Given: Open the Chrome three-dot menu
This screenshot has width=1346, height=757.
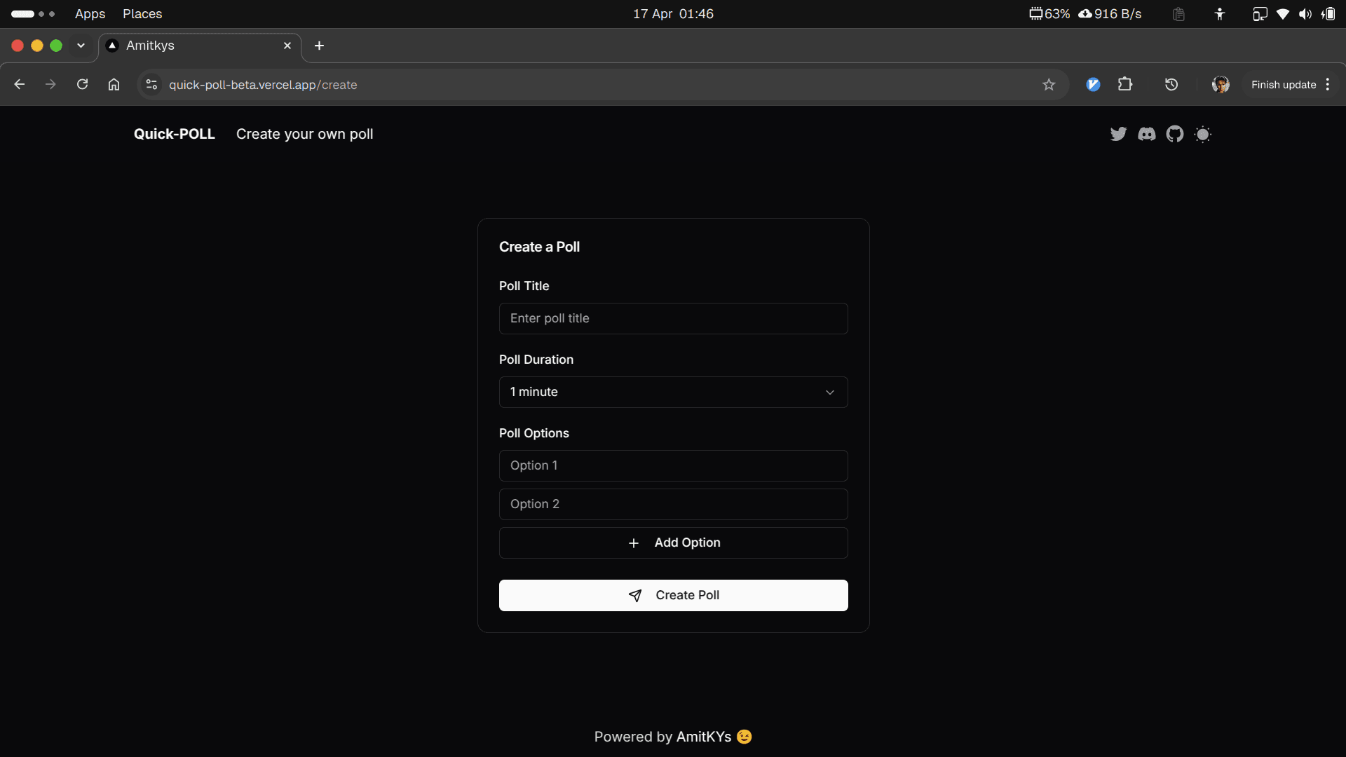Looking at the screenshot, I should 1328,85.
